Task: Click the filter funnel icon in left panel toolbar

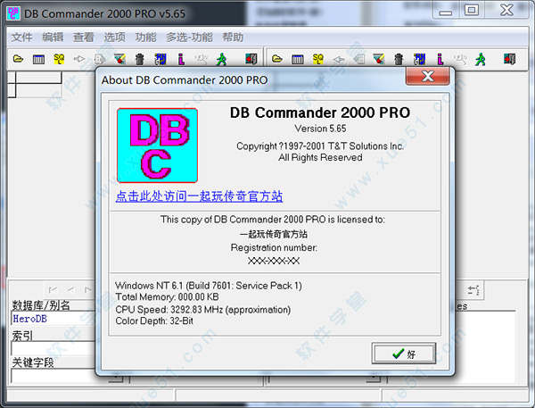Action: click(119, 59)
